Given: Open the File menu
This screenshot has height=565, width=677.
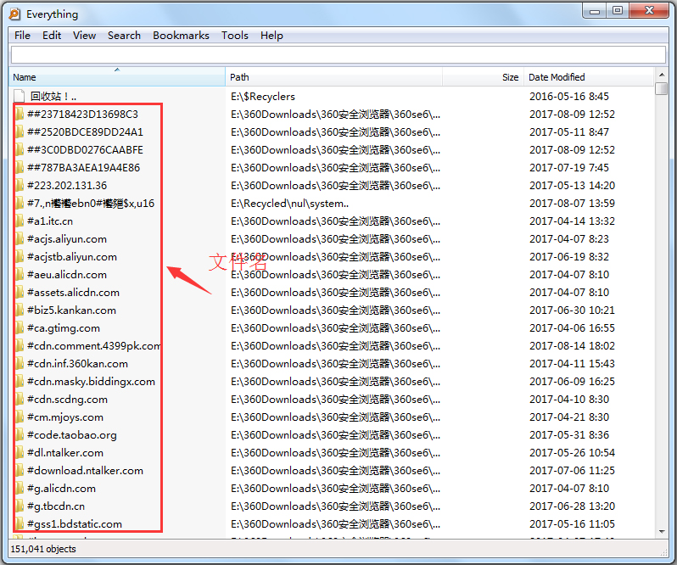Looking at the screenshot, I should [22, 36].
